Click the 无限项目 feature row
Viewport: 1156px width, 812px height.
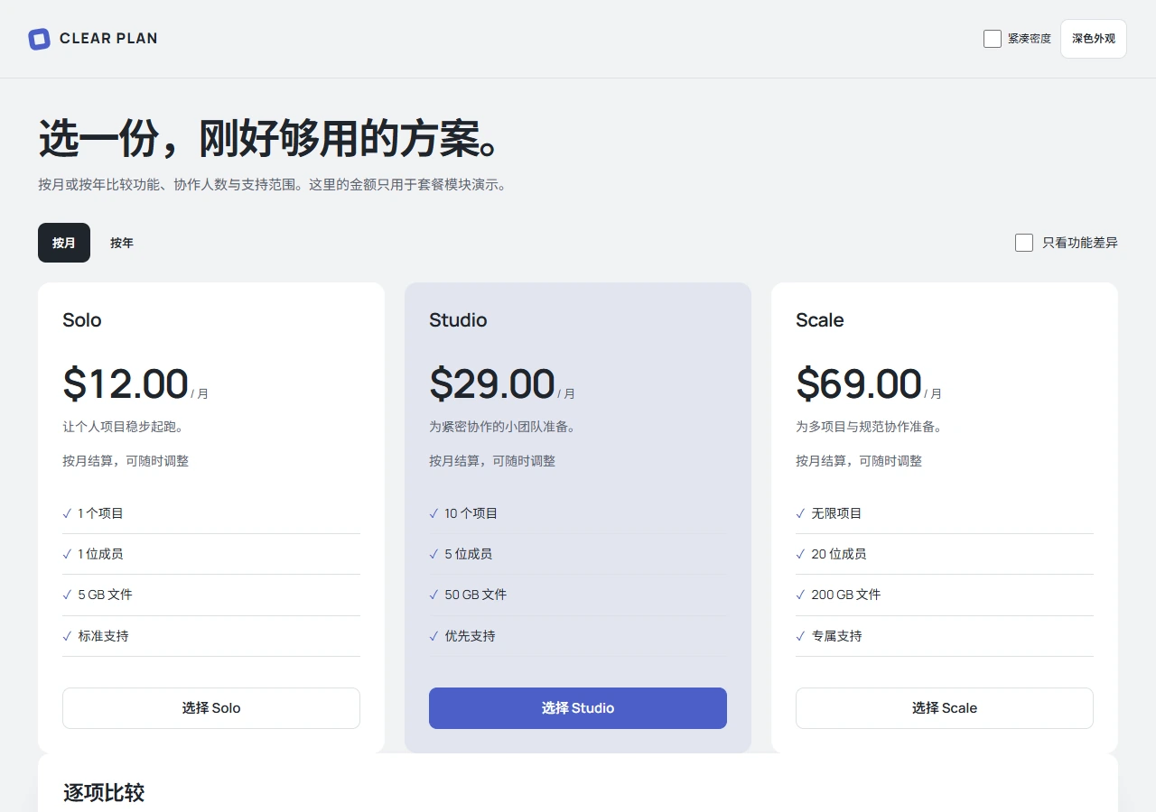coord(945,513)
